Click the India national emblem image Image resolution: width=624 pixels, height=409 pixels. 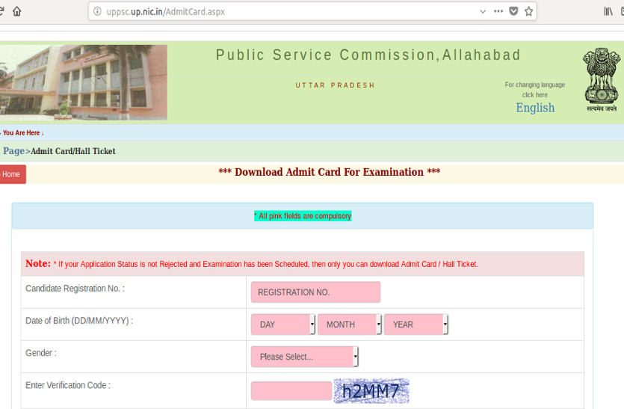pos(601,80)
